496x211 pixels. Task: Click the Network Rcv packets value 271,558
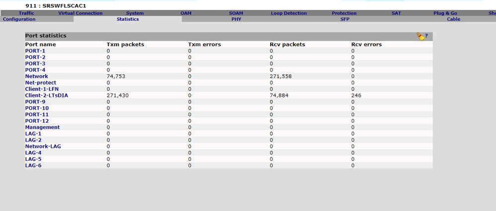pyautogui.click(x=281, y=76)
